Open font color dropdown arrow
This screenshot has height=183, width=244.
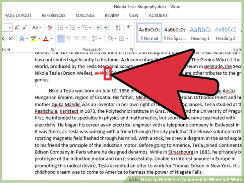pyautogui.click(x=51, y=39)
